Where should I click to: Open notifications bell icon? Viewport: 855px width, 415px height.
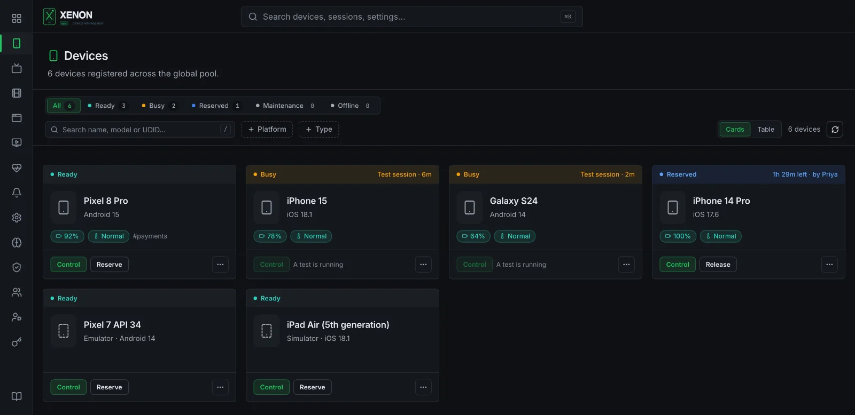[x=17, y=193]
